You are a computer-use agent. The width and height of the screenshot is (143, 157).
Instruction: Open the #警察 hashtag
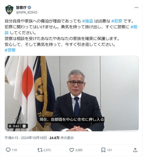coord(10,50)
